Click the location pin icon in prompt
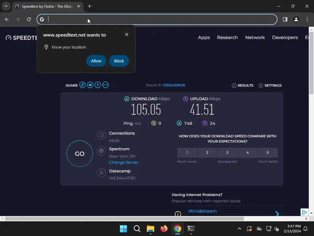This screenshot has height=236, width=314. pos(46,47)
